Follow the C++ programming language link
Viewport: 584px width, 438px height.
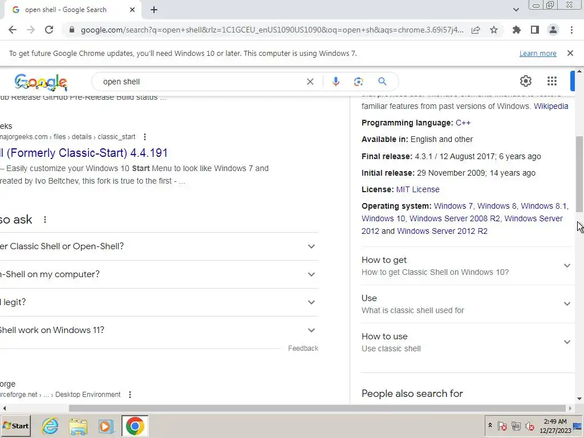click(463, 123)
